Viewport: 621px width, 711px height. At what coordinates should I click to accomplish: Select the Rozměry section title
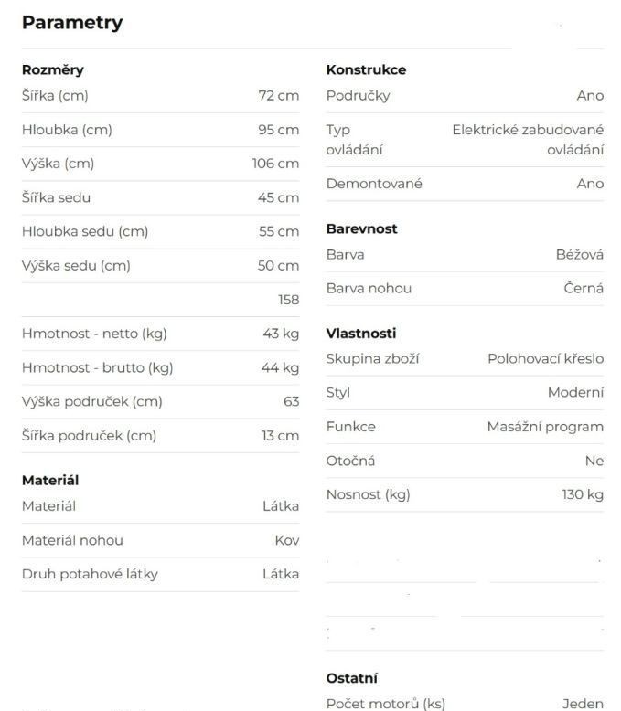[x=53, y=69]
